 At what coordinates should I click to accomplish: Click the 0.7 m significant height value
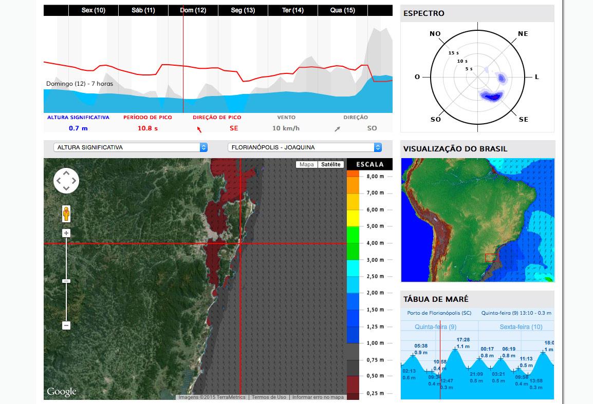coord(78,128)
